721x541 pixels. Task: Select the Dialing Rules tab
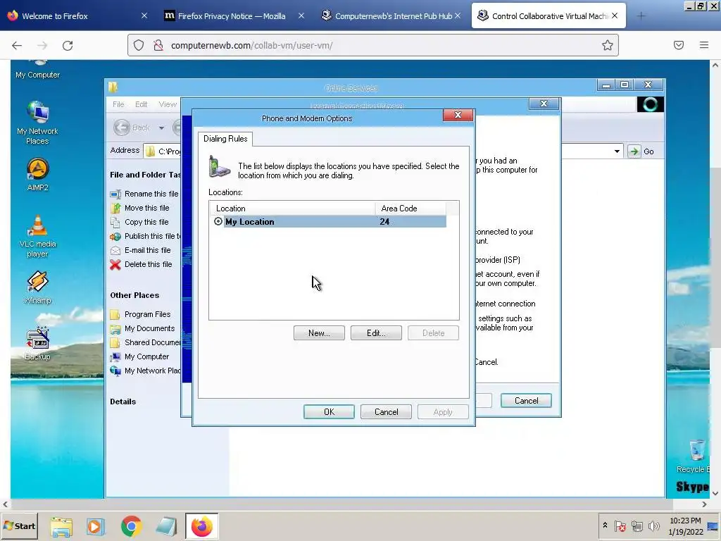click(225, 139)
